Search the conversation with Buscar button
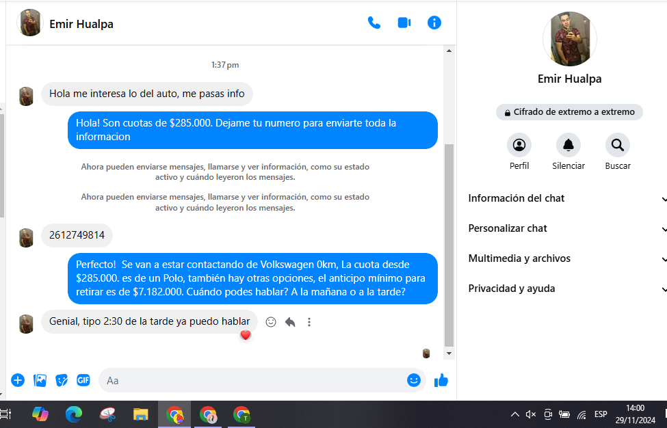The width and height of the screenshot is (667, 428). (x=617, y=145)
